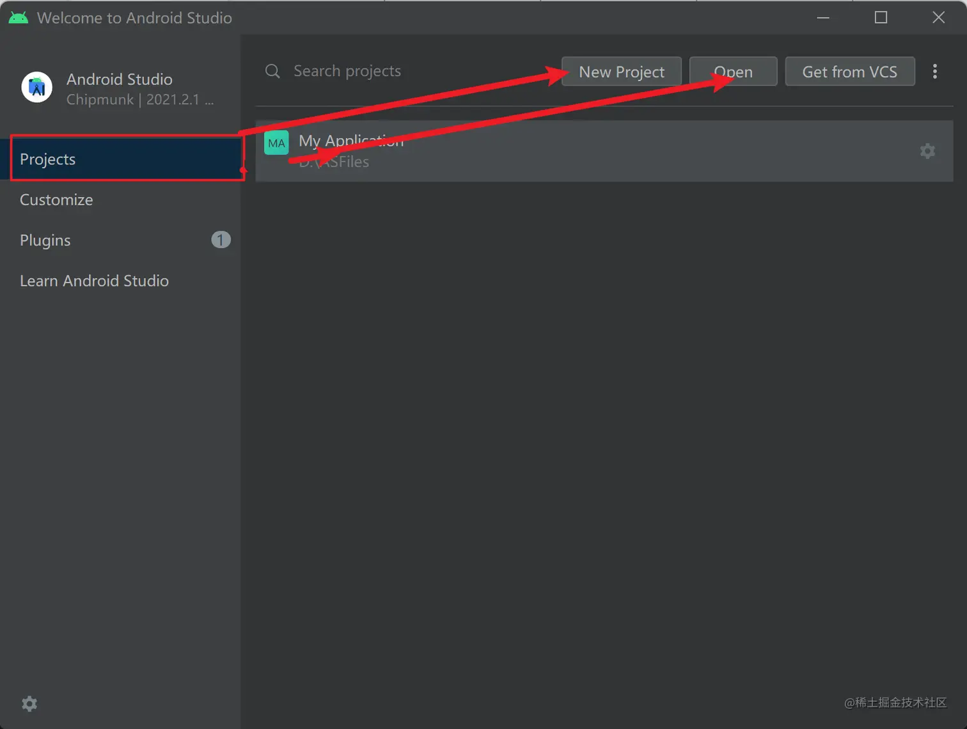Open the gear options for My Application

click(927, 151)
